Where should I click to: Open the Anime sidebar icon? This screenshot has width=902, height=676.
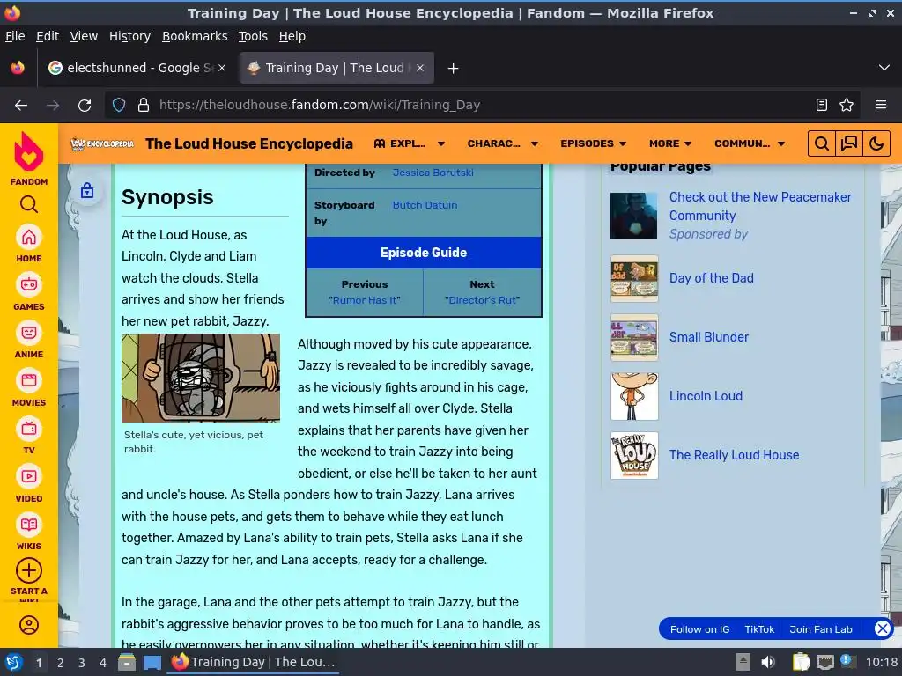[29, 333]
